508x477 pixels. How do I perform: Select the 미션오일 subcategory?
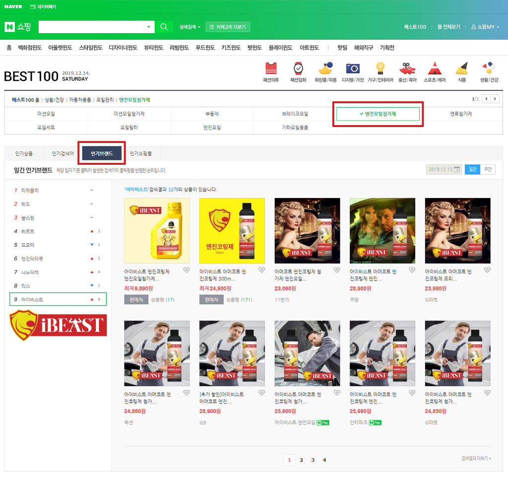click(x=46, y=114)
